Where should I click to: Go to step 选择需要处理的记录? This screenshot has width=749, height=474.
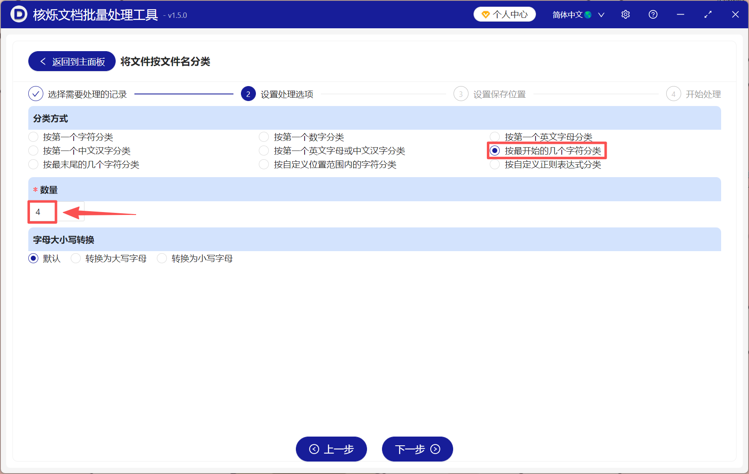(x=87, y=94)
